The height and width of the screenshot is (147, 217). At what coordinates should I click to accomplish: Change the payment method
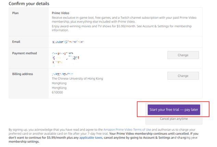coord(183,55)
